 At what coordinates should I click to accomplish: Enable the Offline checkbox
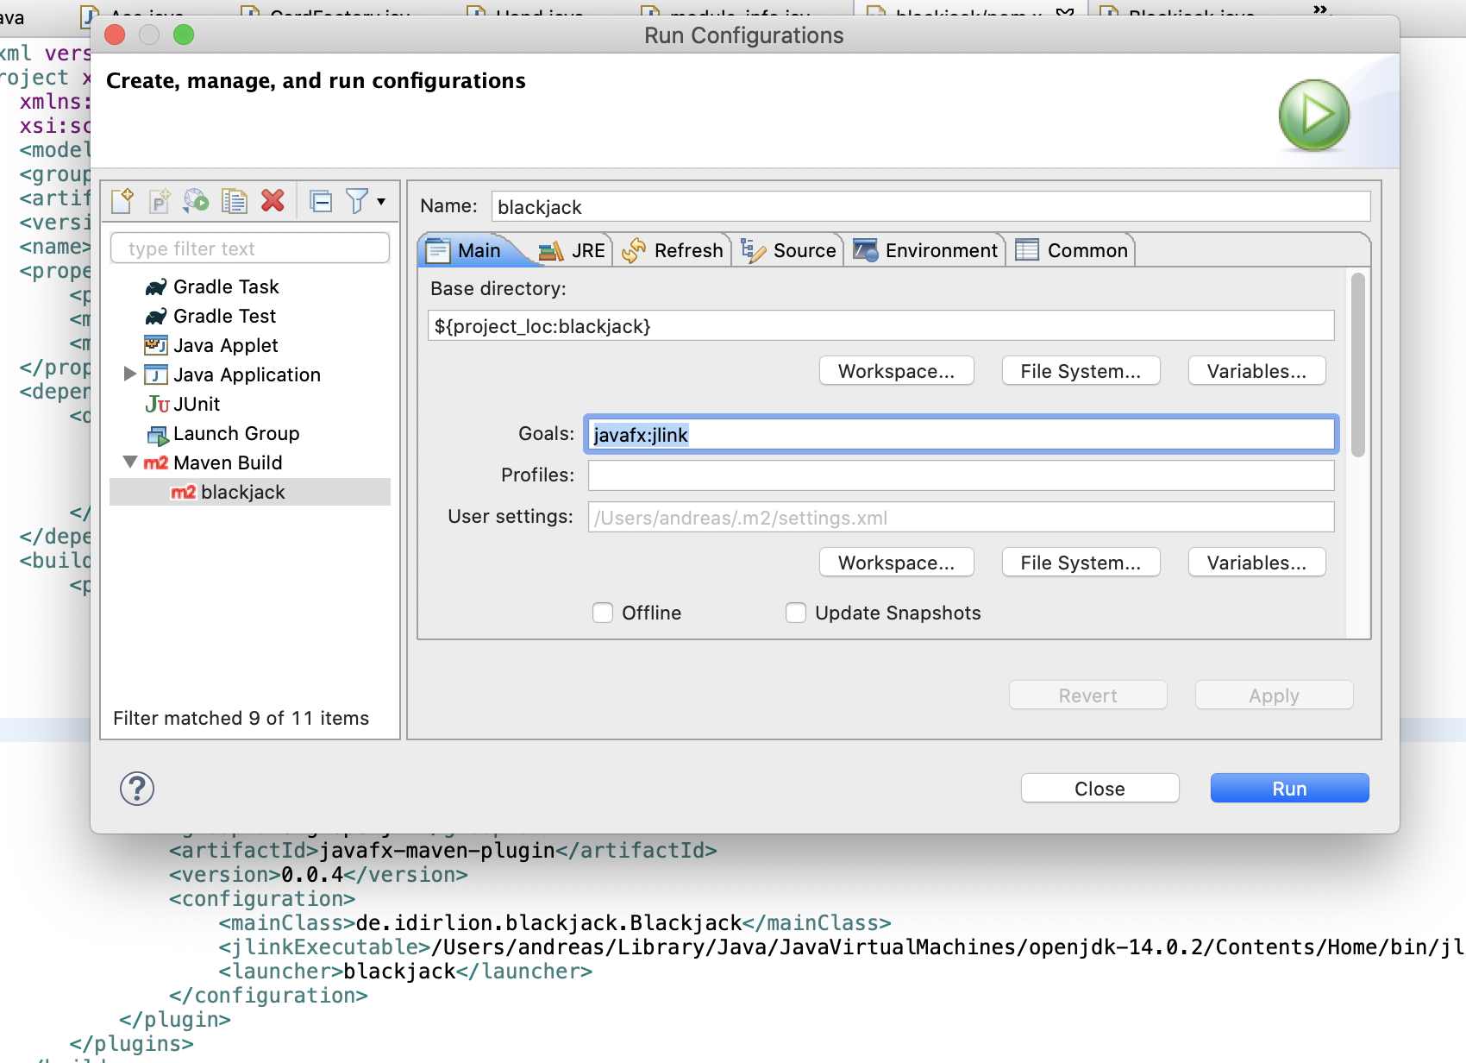[603, 613]
